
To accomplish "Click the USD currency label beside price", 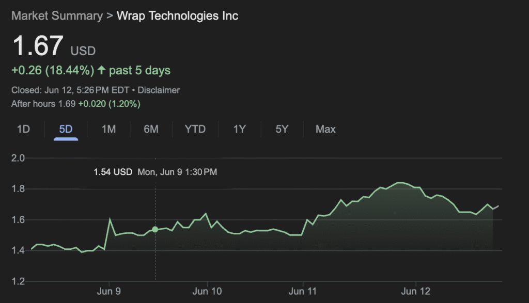I will (x=83, y=51).
